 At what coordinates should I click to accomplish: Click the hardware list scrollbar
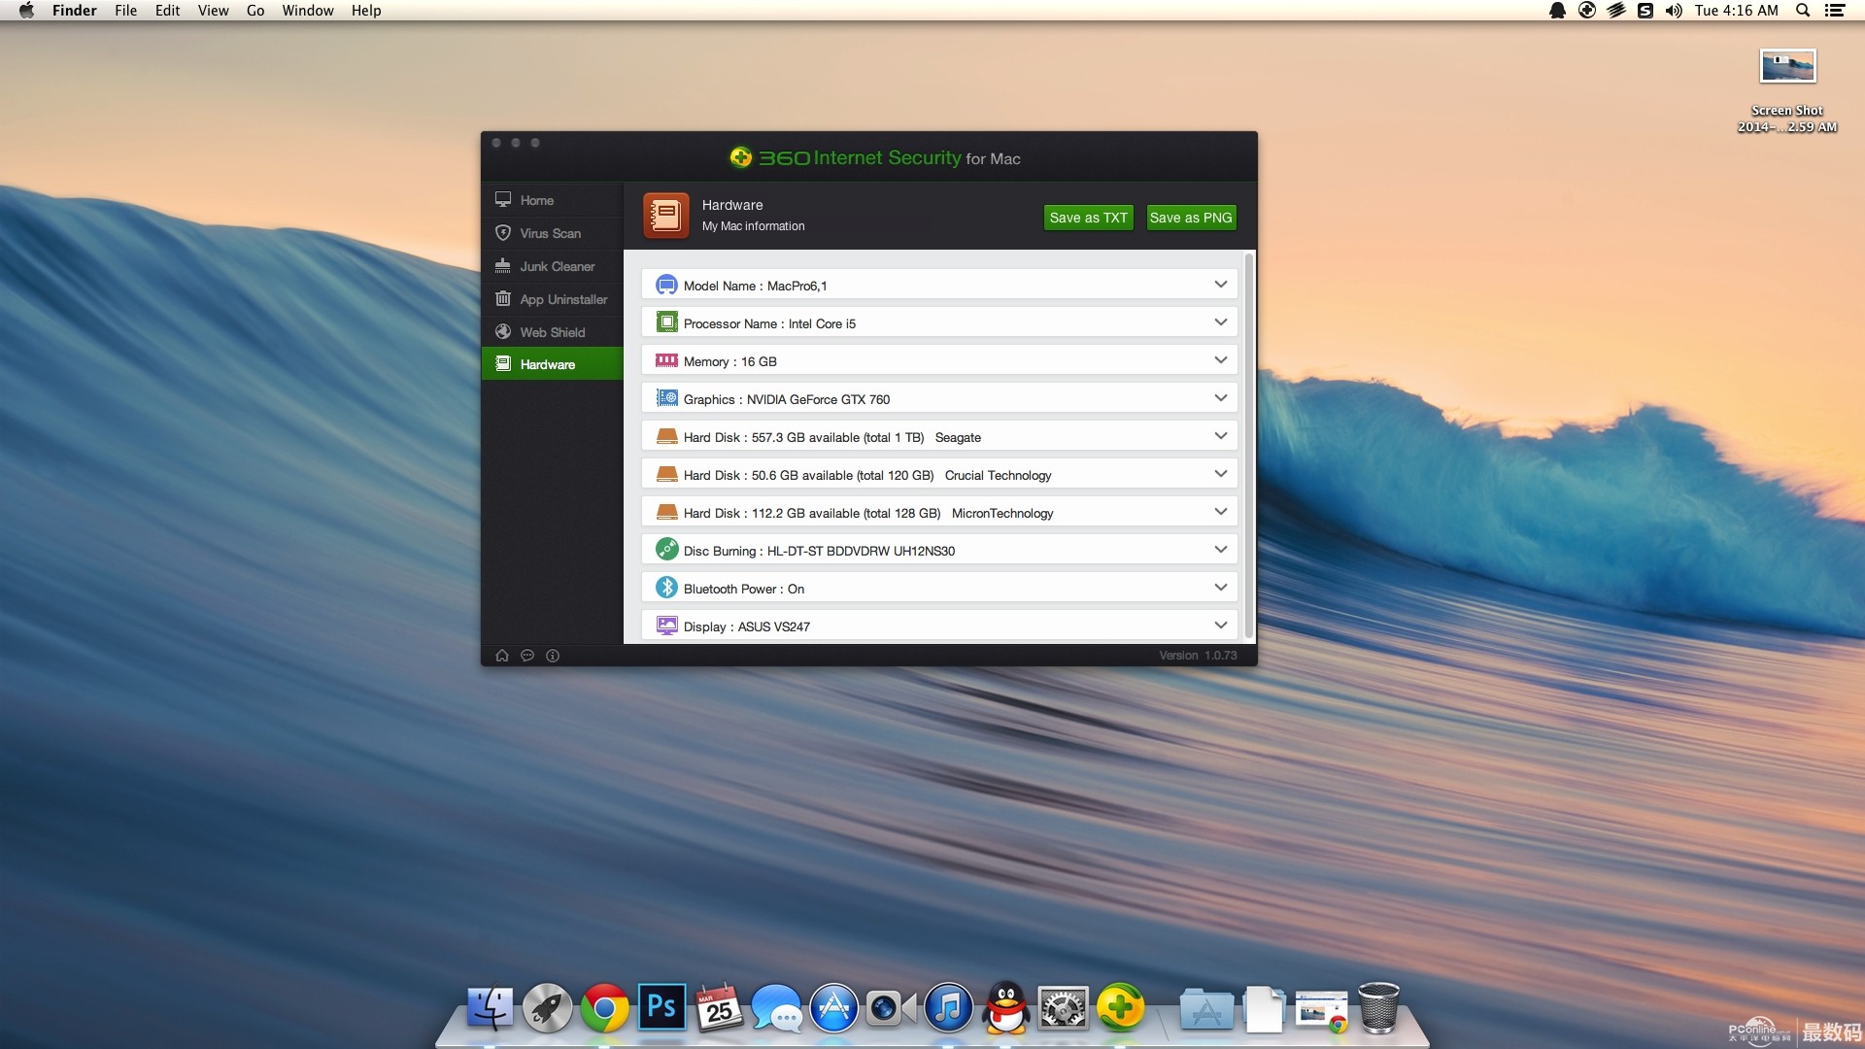coord(1248,445)
